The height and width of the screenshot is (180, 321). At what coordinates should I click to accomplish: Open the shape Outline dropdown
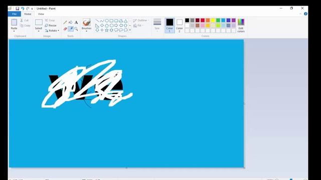(x=141, y=20)
